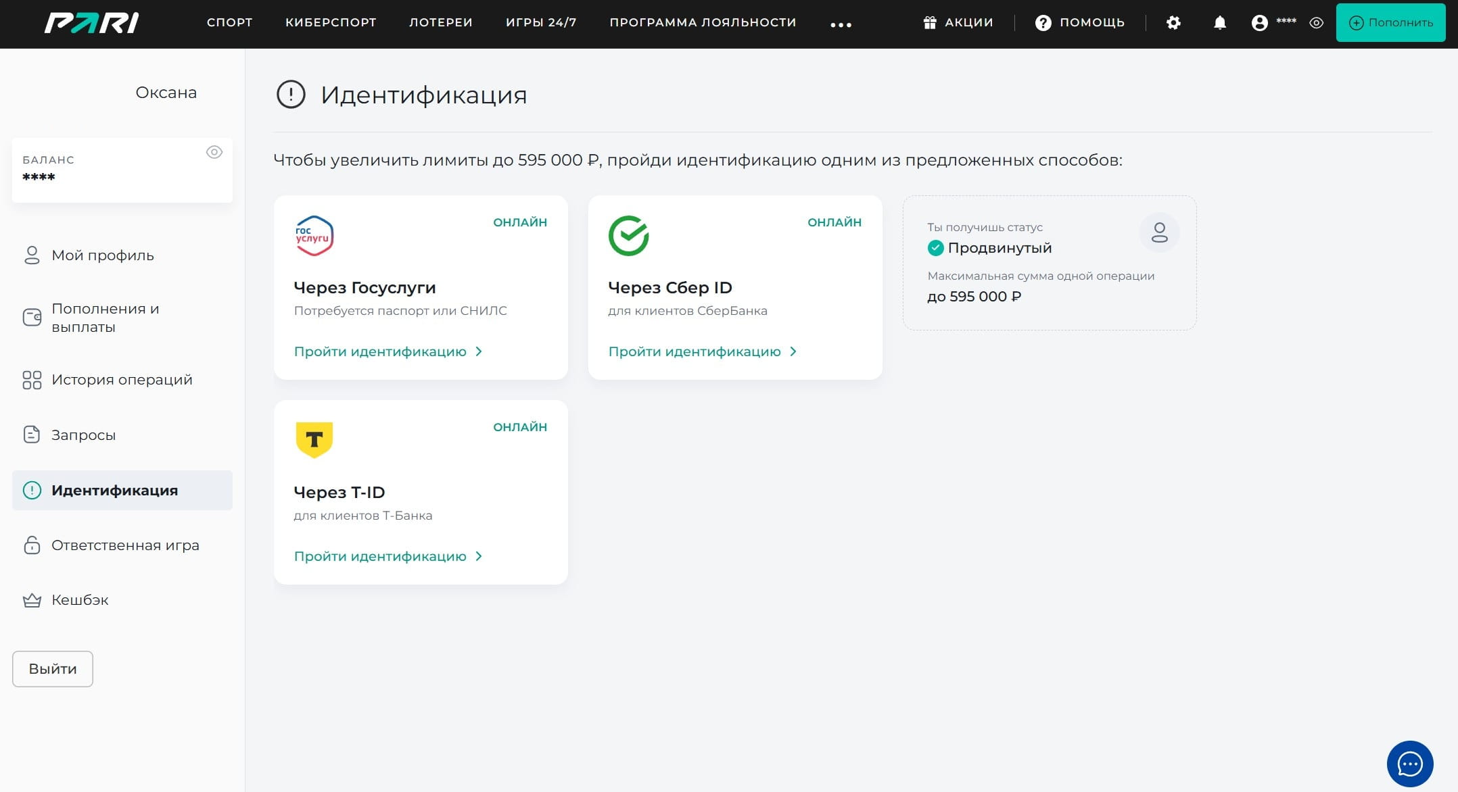1458x792 pixels.
Task: Click the Через T-ID title
Action: (x=339, y=493)
